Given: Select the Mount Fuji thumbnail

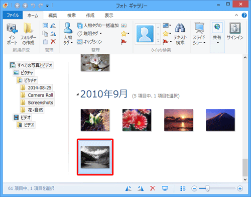Looking at the screenshot, I should [x=220, y=120].
